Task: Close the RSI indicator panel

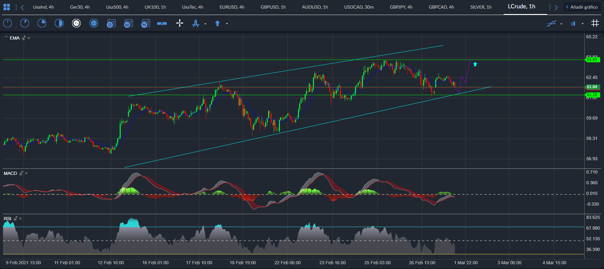Action: [21, 219]
